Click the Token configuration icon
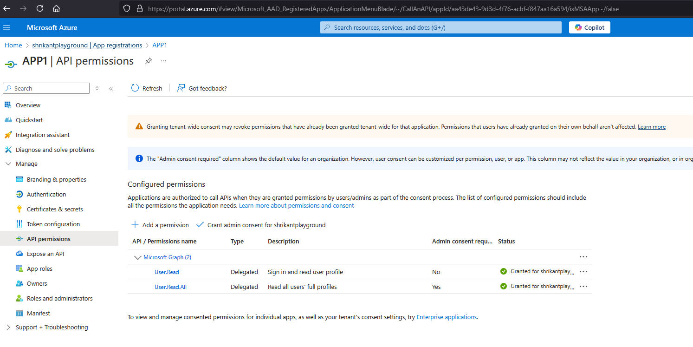The height and width of the screenshot is (347, 693). pos(19,224)
